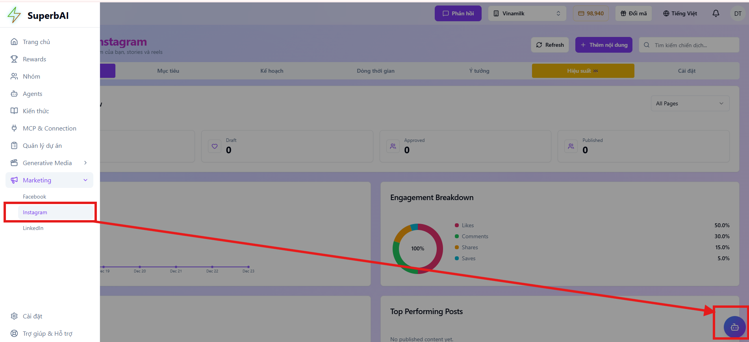Click the engagement donut chart
The height and width of the screenshot is (342, 749).
417,248
